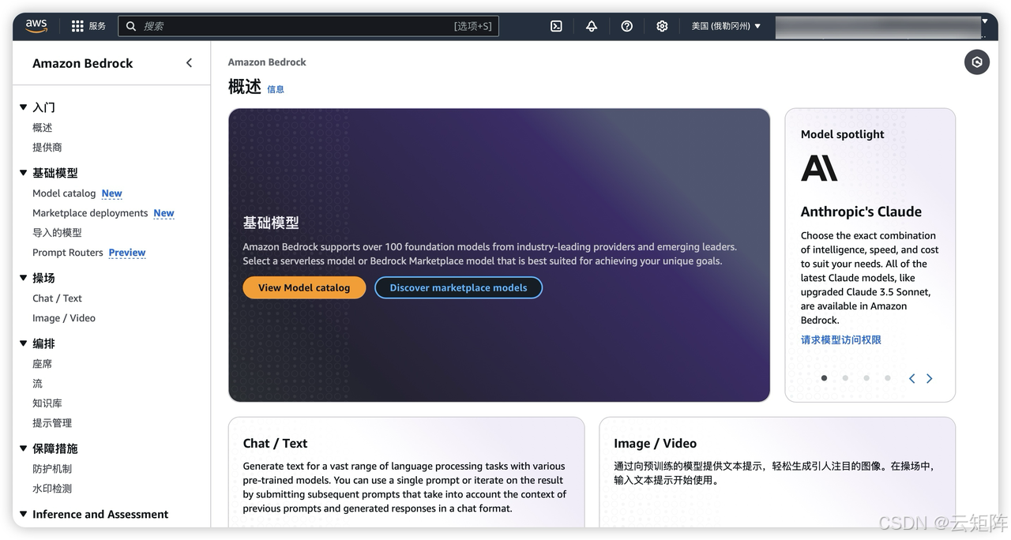Open the settings gear icon
1011x540 pixels.
tap(662, 26)
